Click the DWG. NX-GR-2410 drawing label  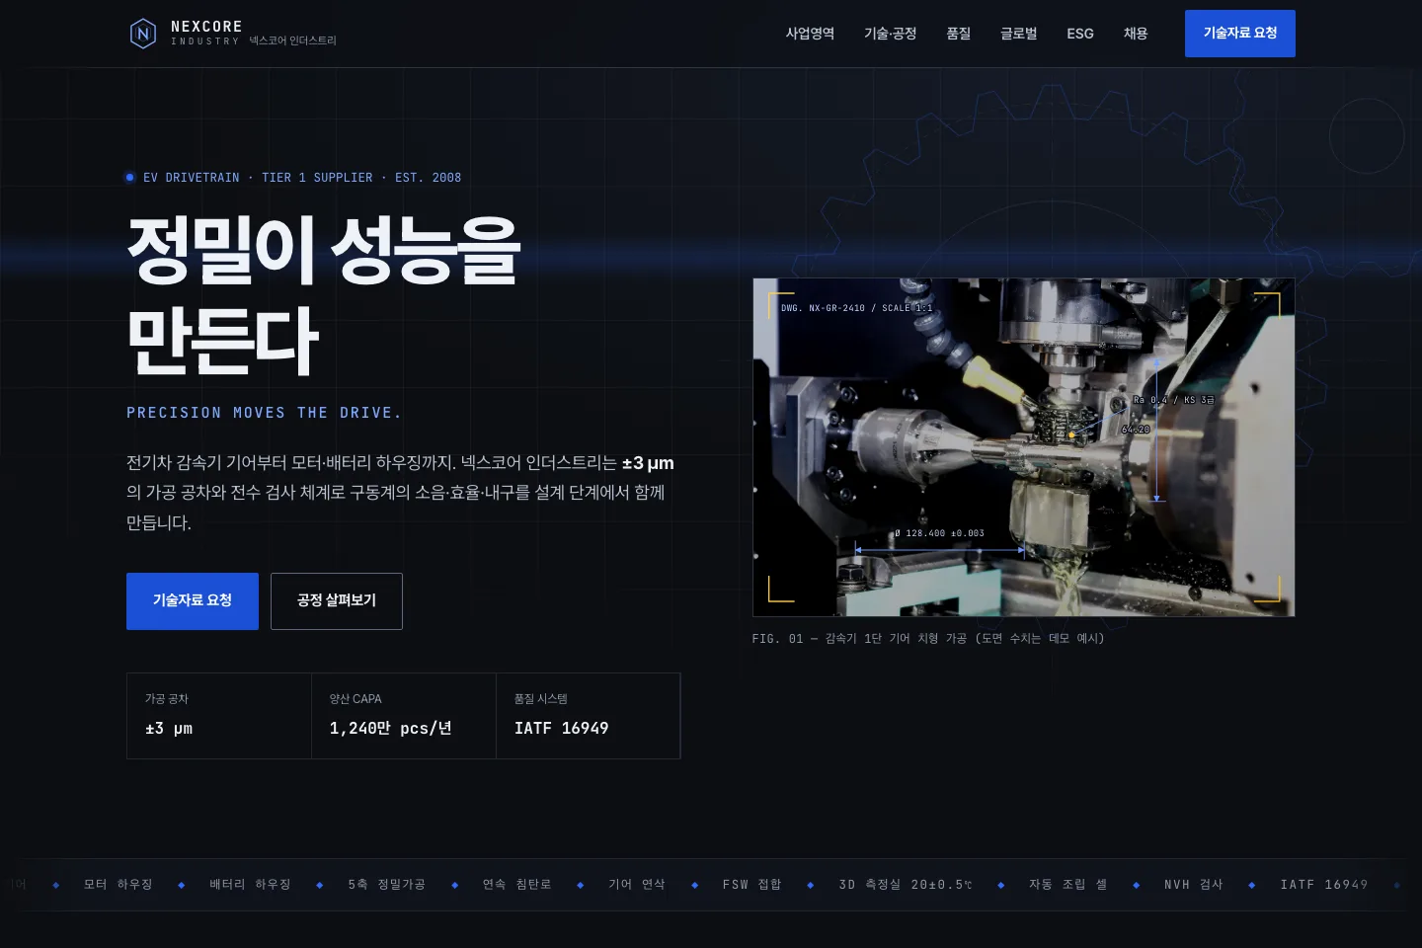[x=856, y=308]
